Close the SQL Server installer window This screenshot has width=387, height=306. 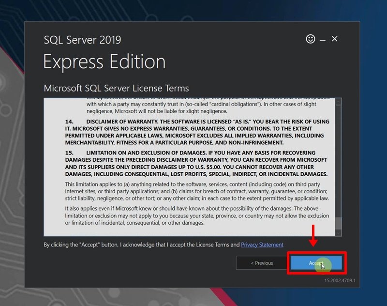coord(334,39)
